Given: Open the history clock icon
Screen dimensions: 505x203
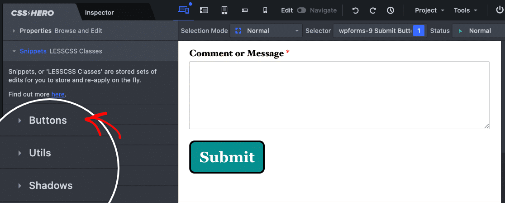Looking at the screenshot, I should tap(391, 10).
